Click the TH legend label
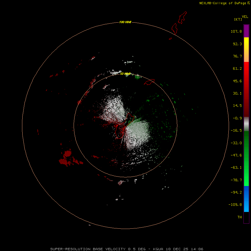 [240, 217]
